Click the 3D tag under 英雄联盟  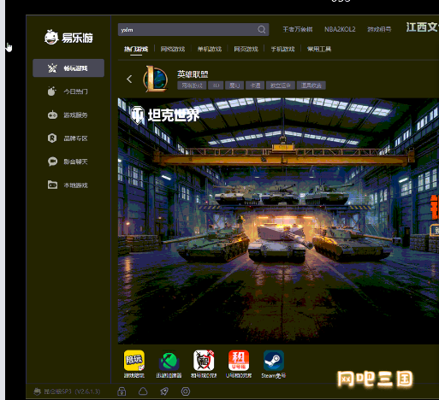pyautogui.click(x=216, y=85)
